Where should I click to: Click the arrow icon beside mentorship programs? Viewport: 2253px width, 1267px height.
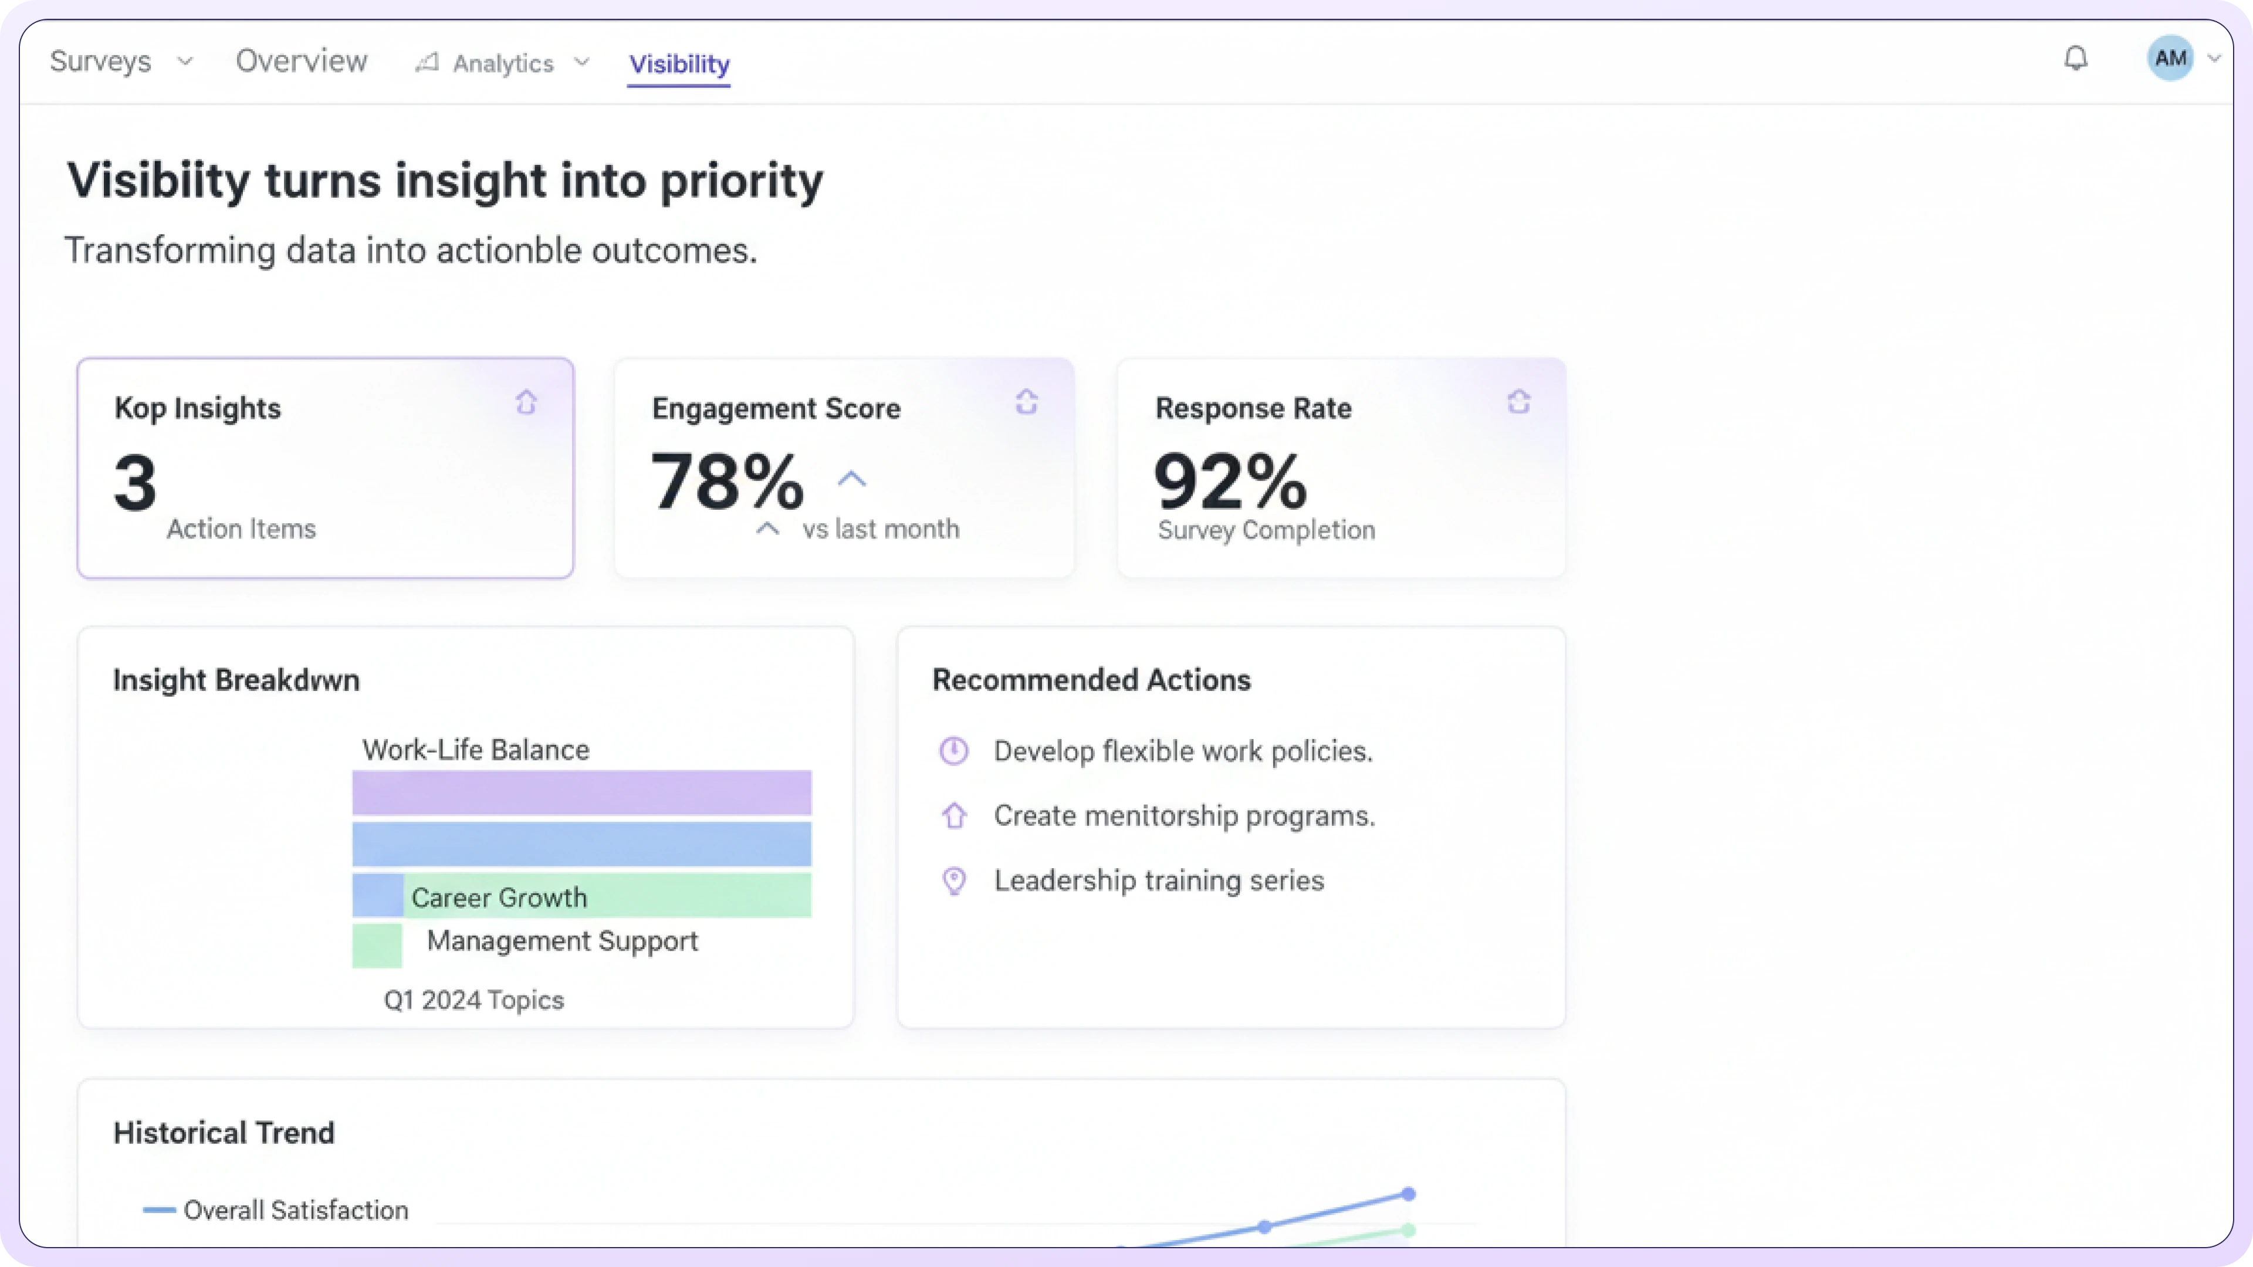[953, 816]
